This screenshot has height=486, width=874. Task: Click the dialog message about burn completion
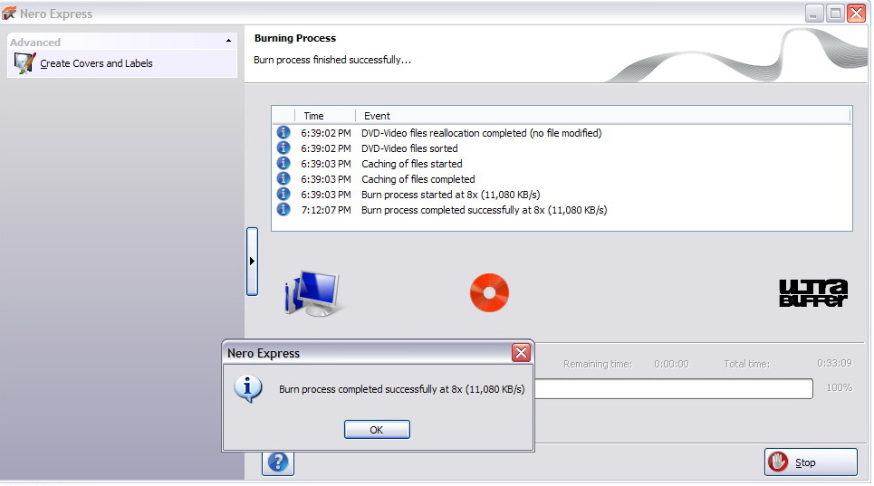coord(401,389)
